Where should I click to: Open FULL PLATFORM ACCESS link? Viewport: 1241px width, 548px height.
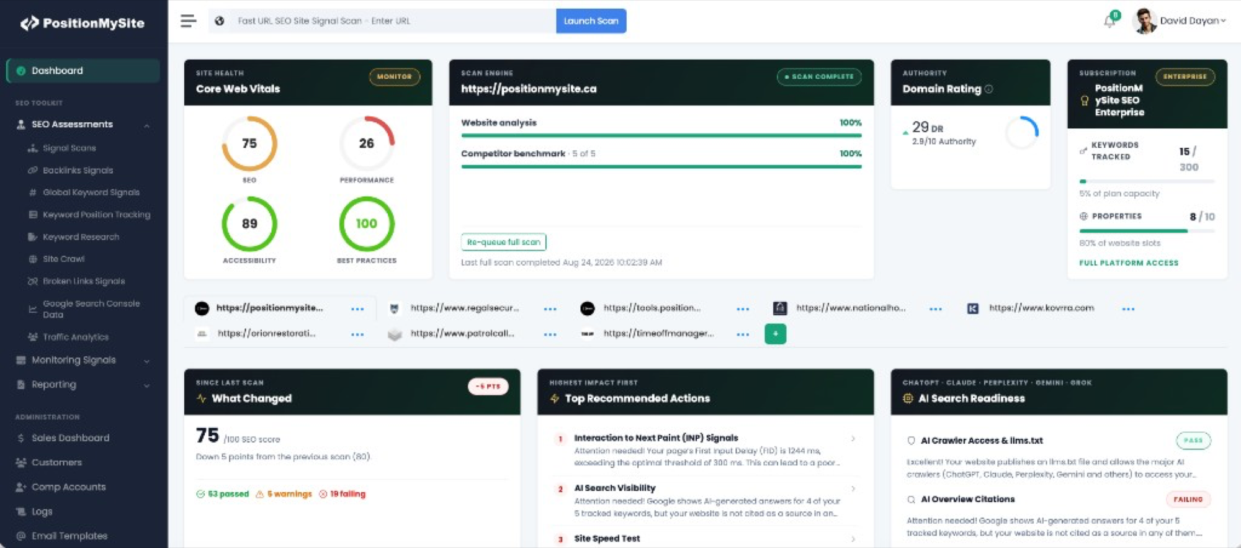[x=1129, y=263]
